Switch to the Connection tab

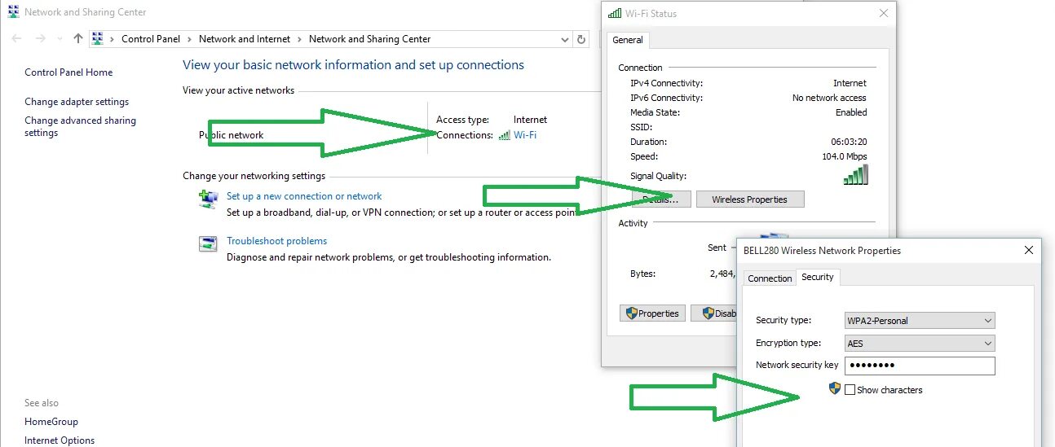click(770, 278)
